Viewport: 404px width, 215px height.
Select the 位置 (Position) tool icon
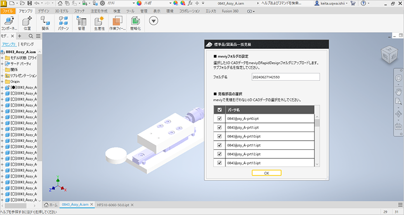click(27, 21)
